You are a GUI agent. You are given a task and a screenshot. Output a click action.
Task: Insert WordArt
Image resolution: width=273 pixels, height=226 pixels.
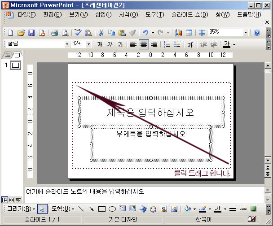click(143, 209)
